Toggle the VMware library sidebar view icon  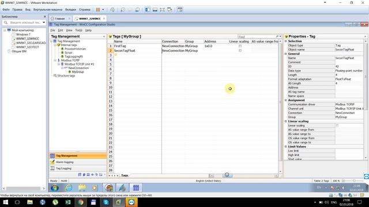[148, 10]
